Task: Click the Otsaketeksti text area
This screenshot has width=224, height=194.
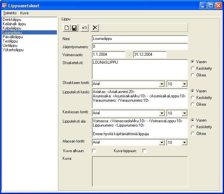Action: point(140,69)
